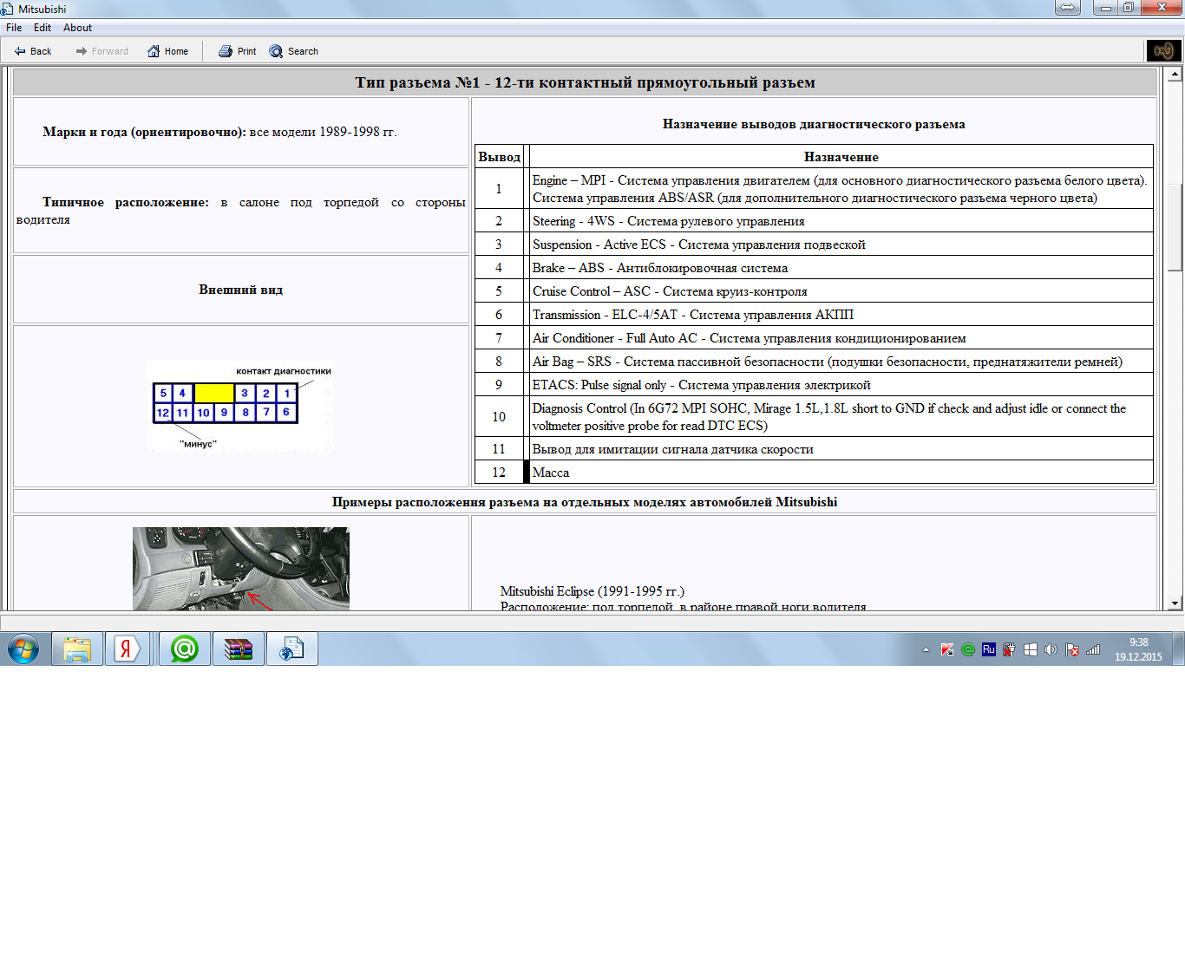Open WinRAR from the taskbar
Image resolution: width=1185 pixels, height=978 pixels.
tap(238, 649)
